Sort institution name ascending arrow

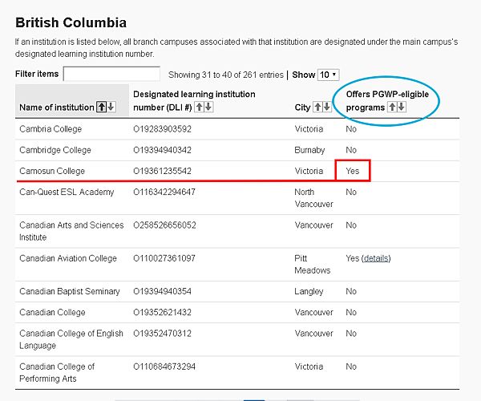[102, 107]
